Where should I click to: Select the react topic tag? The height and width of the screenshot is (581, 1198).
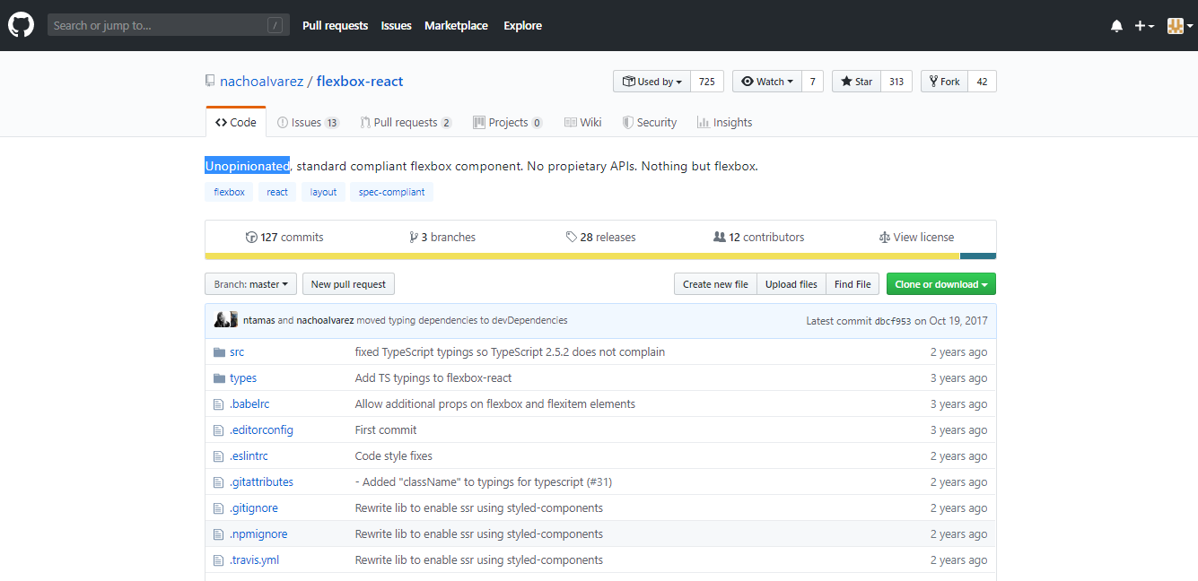click(x=277, y=192)
